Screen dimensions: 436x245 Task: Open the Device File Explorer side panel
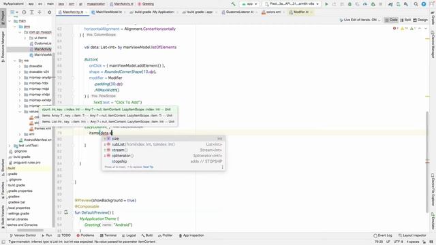click(433, 189)
